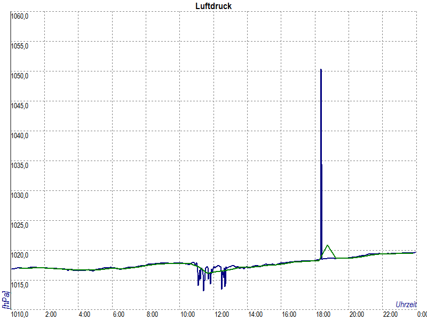The height and width of the screenshot is (320, 427).
Task: Click the 6:00 time label
Action: coord(118,315)
